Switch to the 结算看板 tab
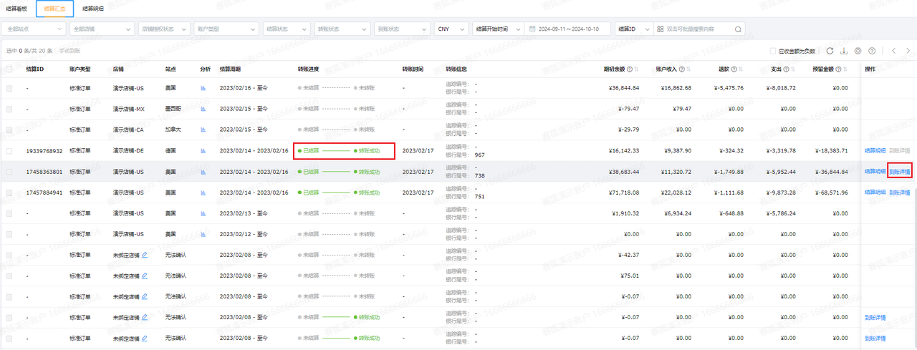This screenshot has height=350, width=917. [x=16, y=9]
